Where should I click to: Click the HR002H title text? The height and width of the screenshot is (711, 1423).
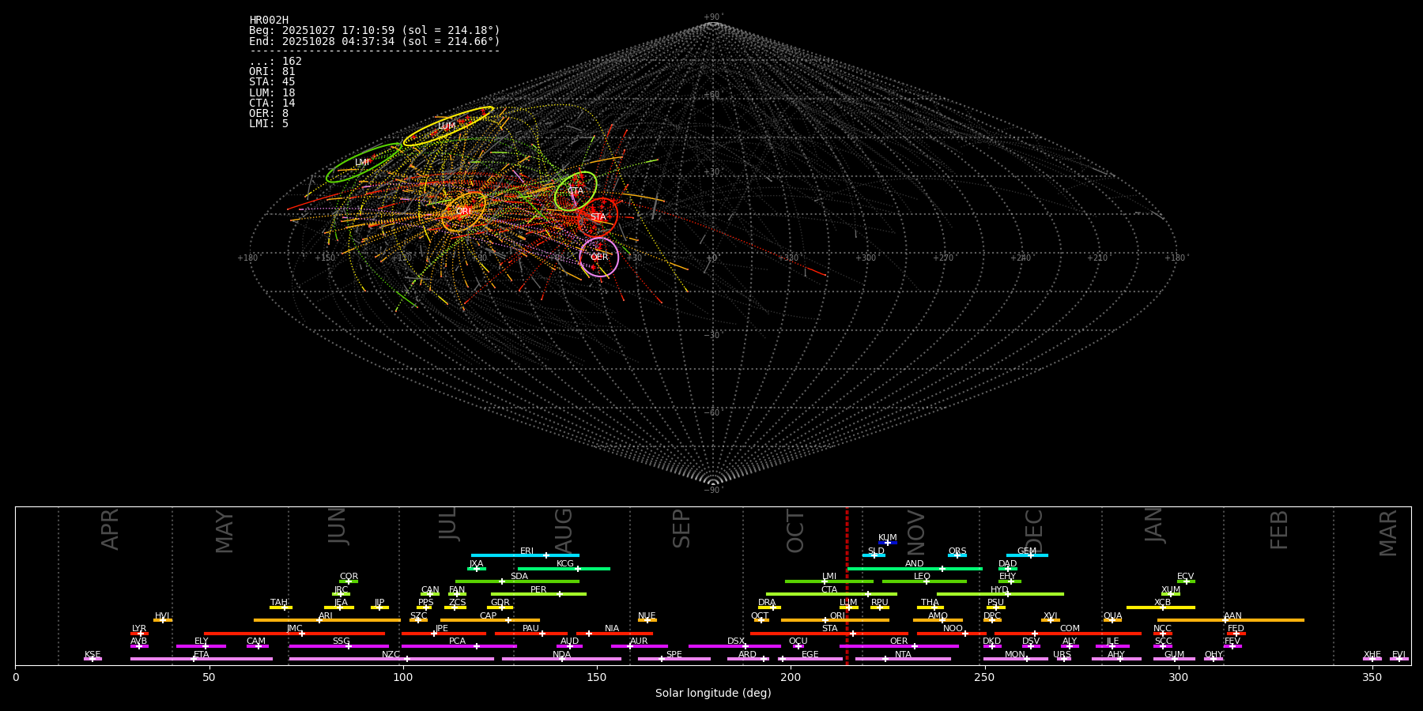269,20
